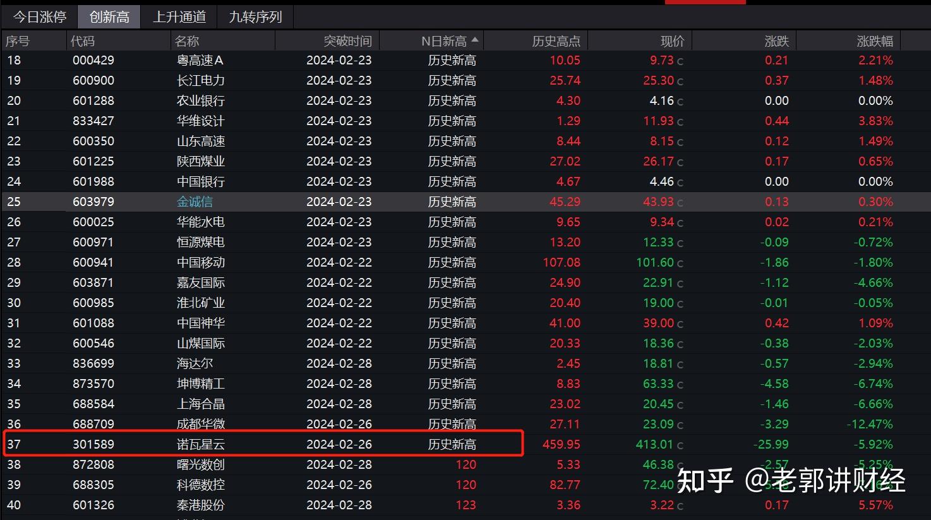
Task: Click the c icon beside 粤高速A's price
Action: tap(680, 60)
